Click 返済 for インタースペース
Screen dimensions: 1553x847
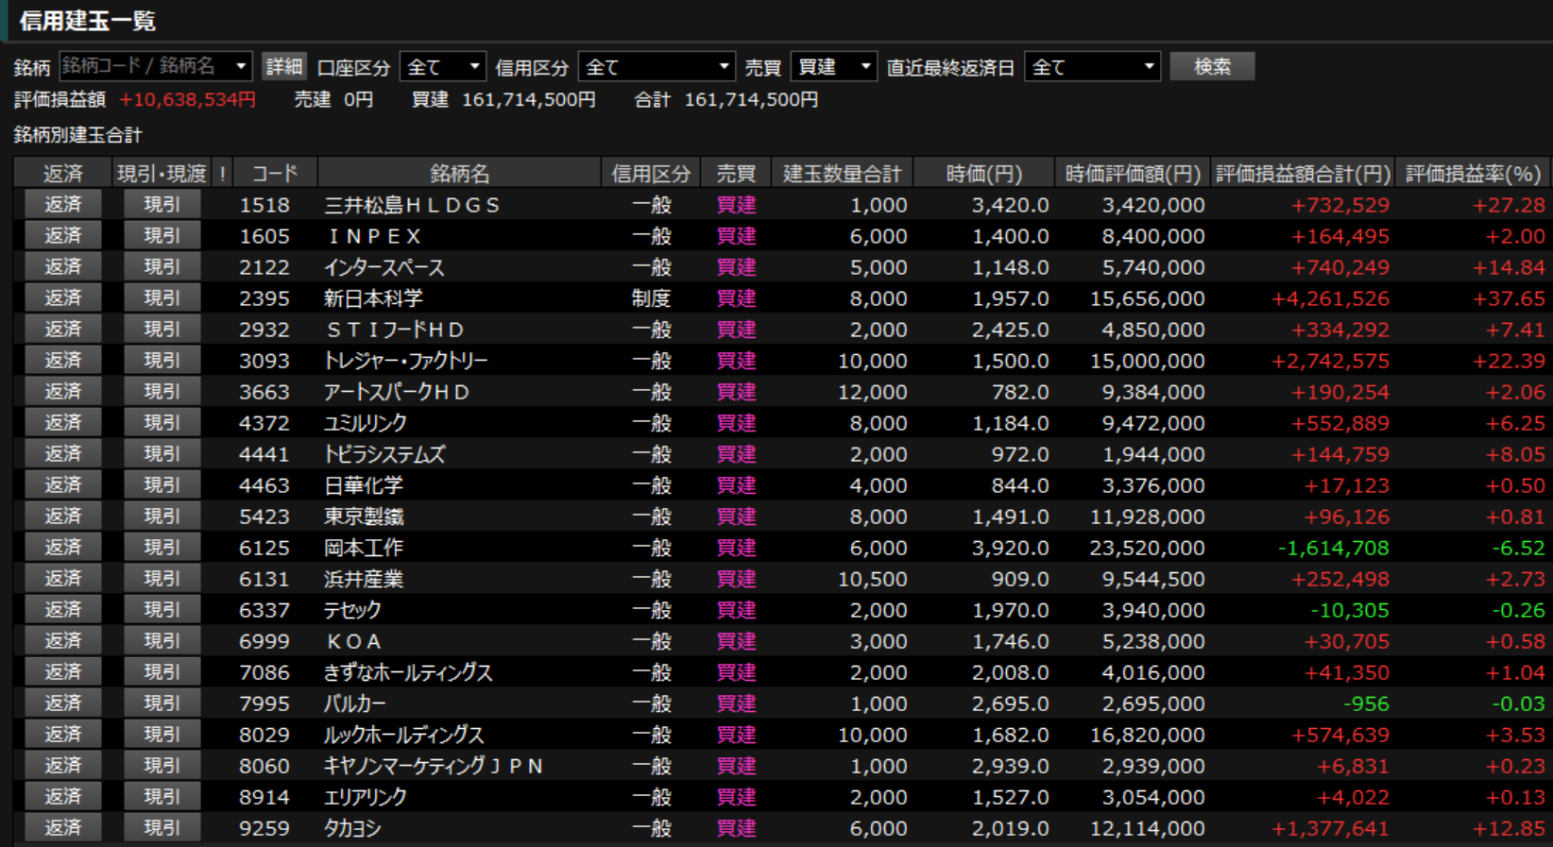tap(63, 266)
